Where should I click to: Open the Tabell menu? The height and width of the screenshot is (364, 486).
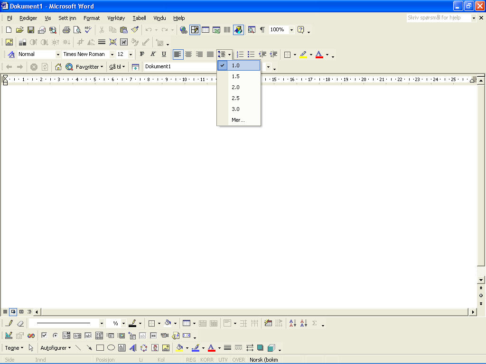(x=139, y=18)
